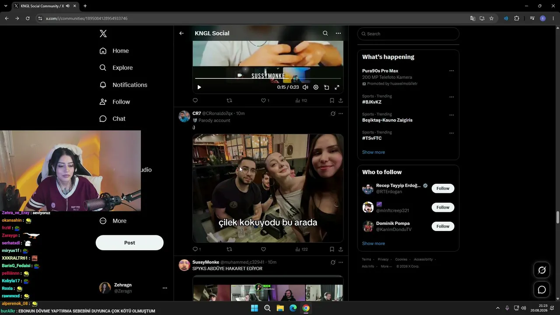
Task: Follow Dominik Pompa
Action: coord(443,226)
